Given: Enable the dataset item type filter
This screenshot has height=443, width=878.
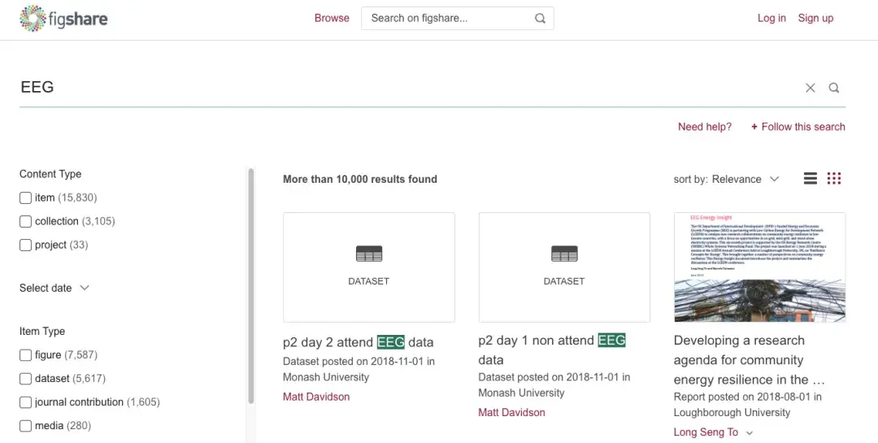Looking at the screenshot, I should coord(25,379).
